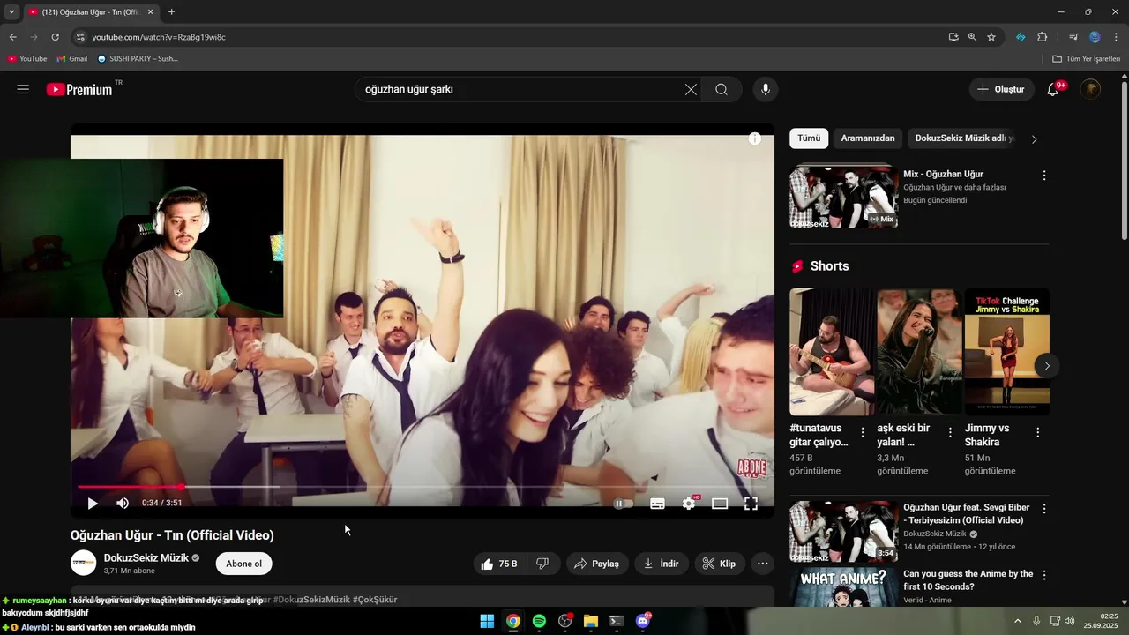The width and height of the screenshot is (1129, 635).
Task: Enter full screen mode
Action: point(751,504)
